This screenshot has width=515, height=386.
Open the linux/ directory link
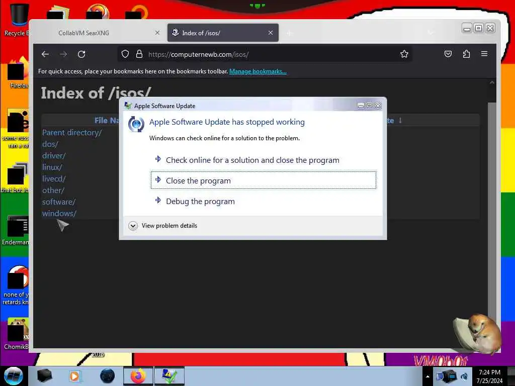pyautogui.click(x=52, y=167)
